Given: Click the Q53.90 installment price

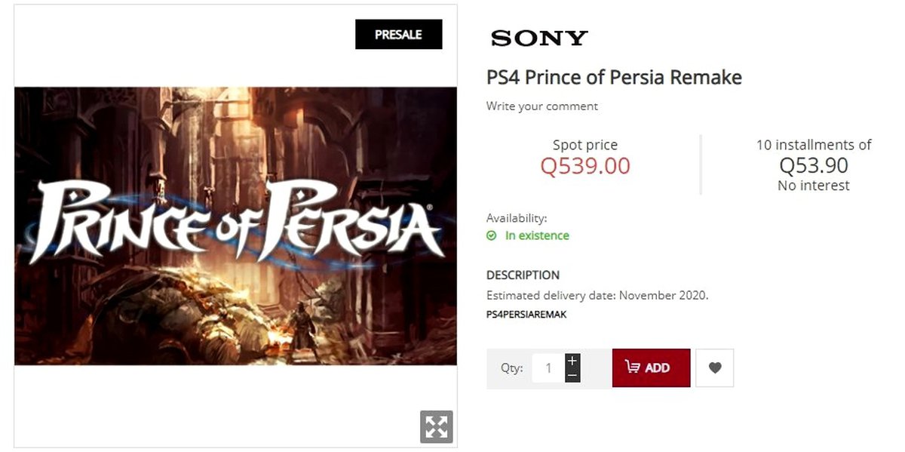Looking at the screenshot, I should pyautogui.click(x=814, y=165).
